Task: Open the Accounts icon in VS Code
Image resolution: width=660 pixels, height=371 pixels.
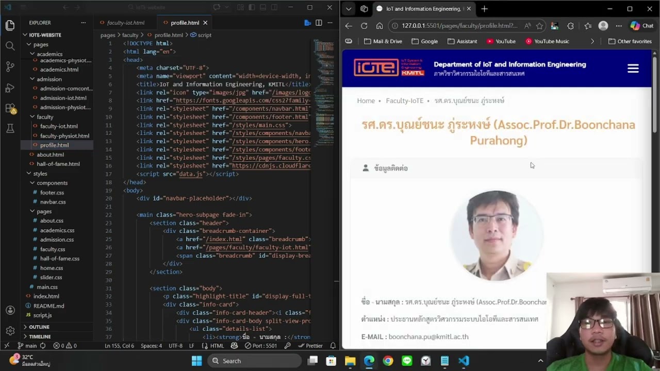Action: click(x=10, y=310)
